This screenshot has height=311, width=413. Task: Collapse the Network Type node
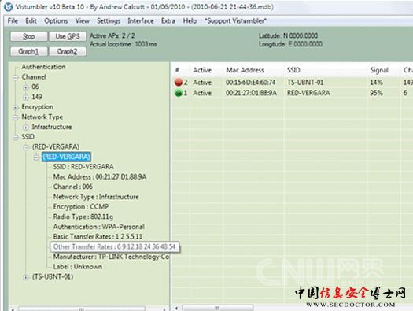(16, 117)
